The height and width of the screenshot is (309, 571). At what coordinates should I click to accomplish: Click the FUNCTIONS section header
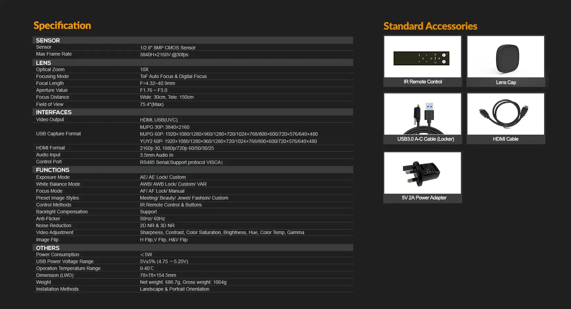click(52, 170)
